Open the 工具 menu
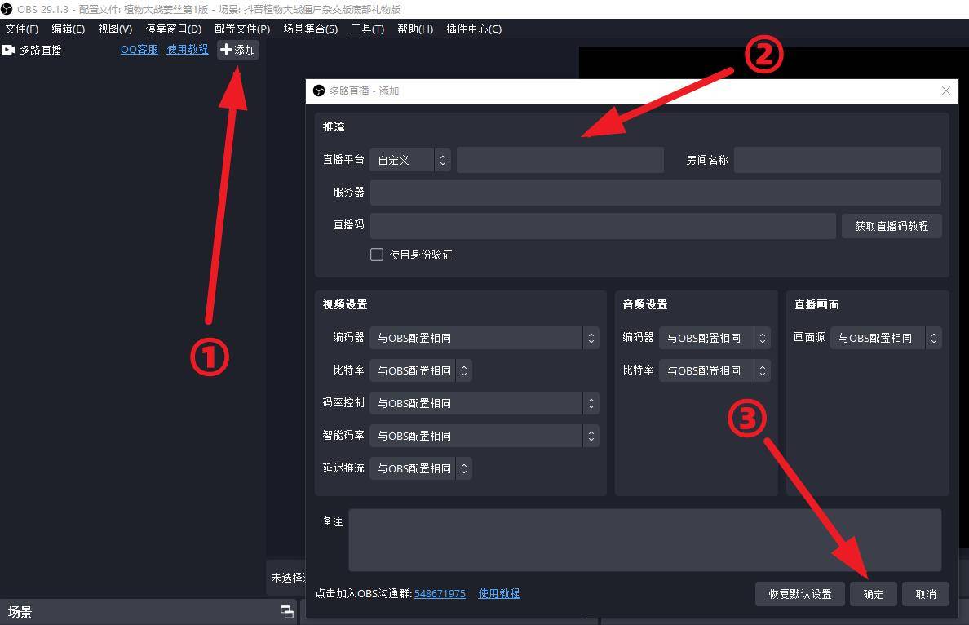 pyautogui.click(x=367, y=29)
